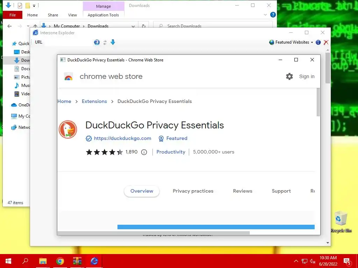The height and width of the screenshot is (268, 358).
Task: Switch to the Support tab
Action: (x=281, y=191)
